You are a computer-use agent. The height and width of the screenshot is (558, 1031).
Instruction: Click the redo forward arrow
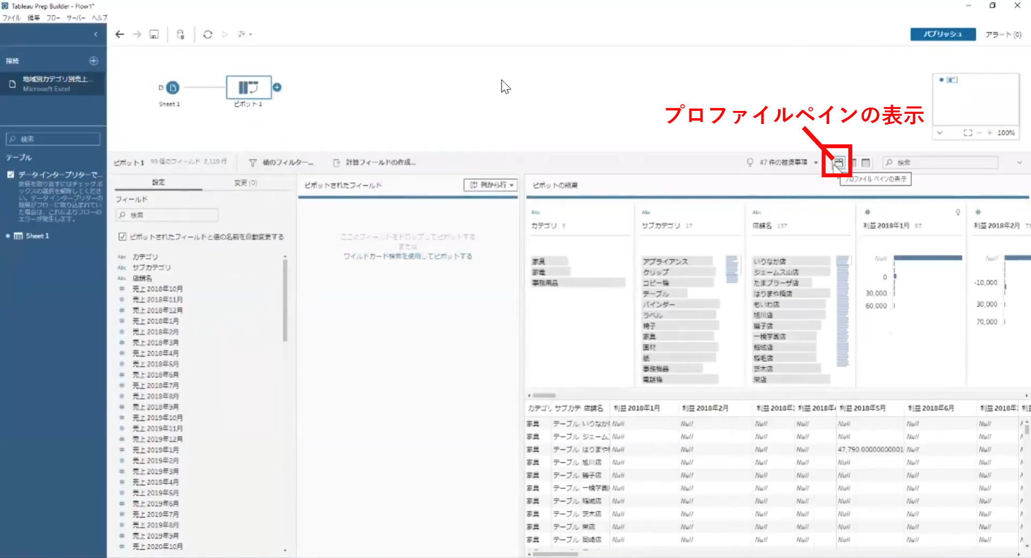coord(137,34)
